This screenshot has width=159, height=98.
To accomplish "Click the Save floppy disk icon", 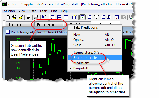I will point(28,17).
